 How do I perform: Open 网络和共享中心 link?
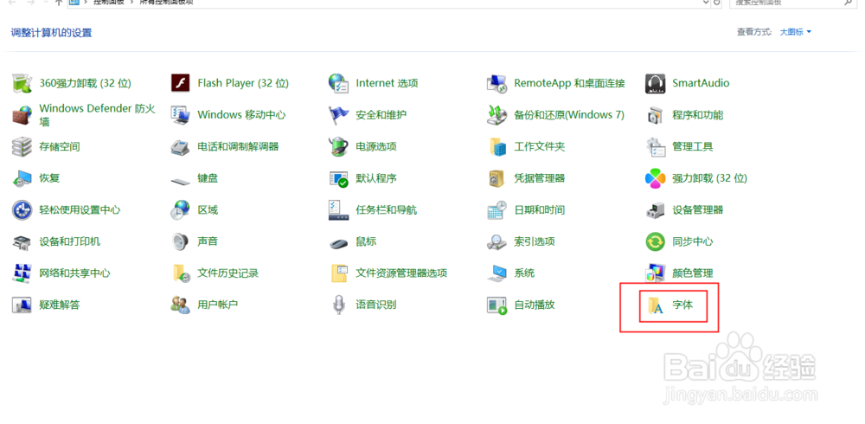(74, 273)
